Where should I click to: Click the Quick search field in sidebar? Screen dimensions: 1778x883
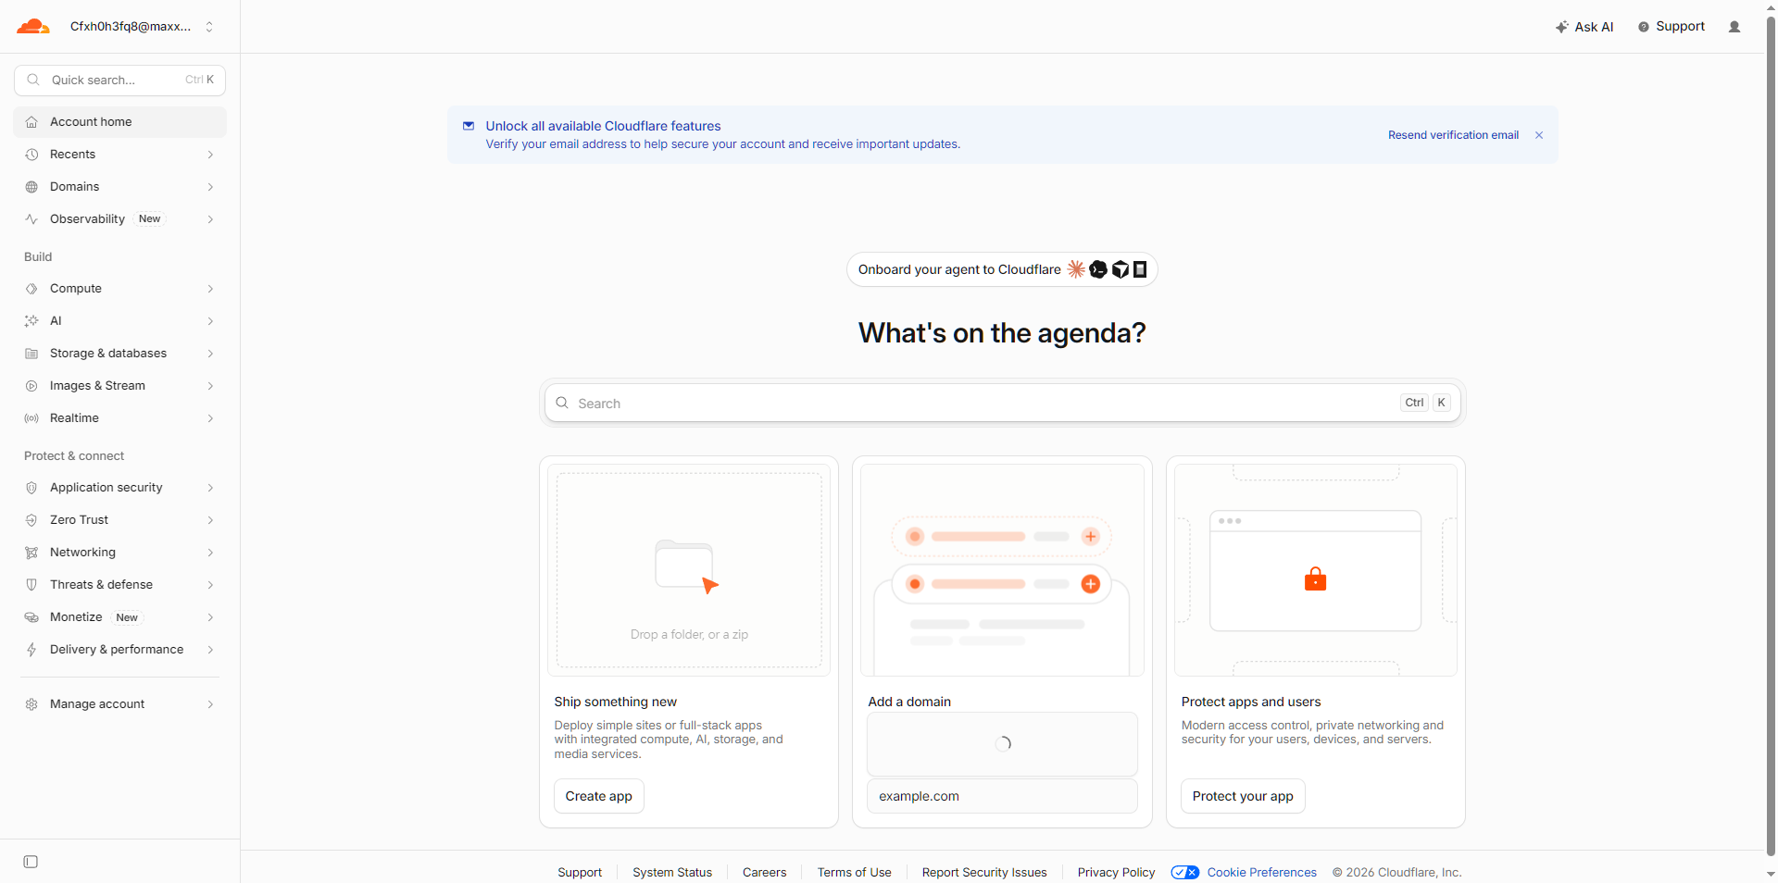(x=119, y=80)
